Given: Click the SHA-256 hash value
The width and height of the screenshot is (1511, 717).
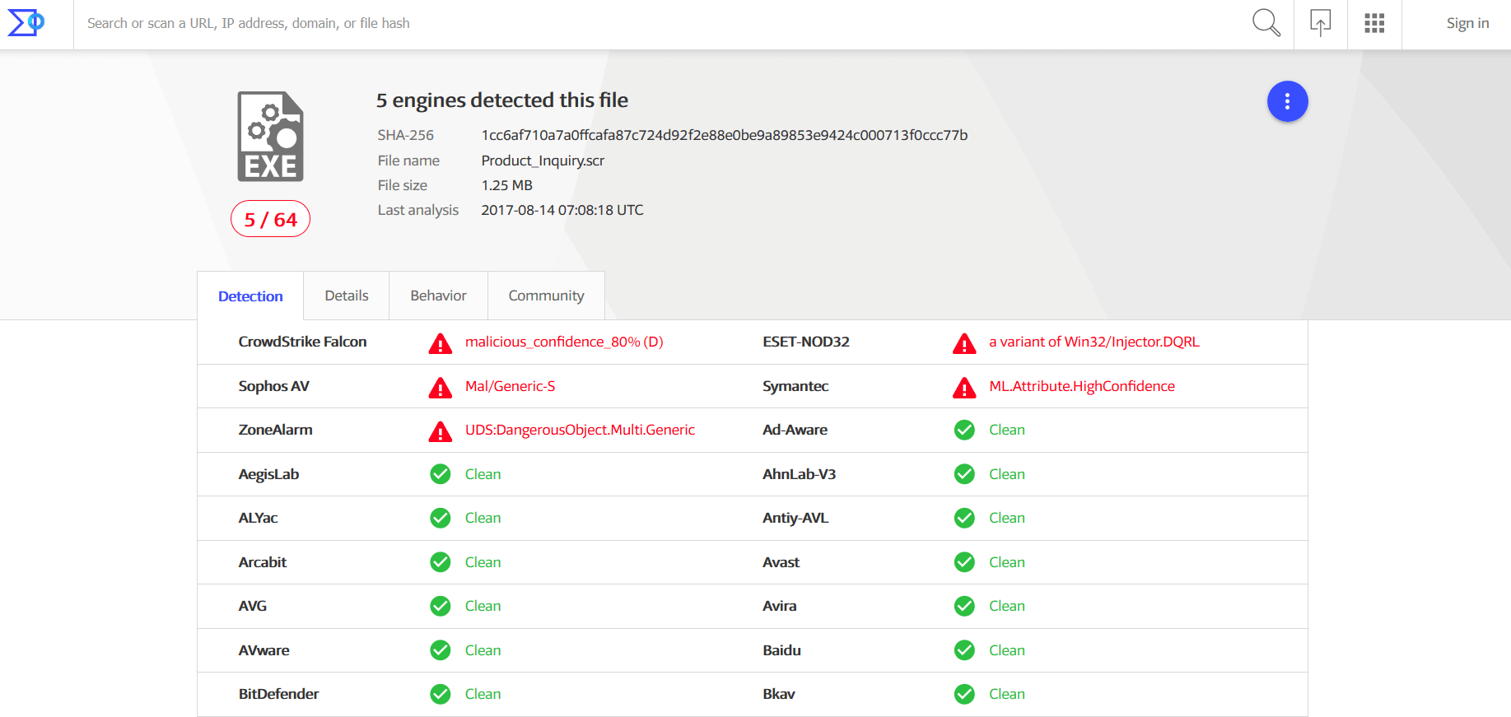Looking at the screenshot, I should tap(724, 135).
